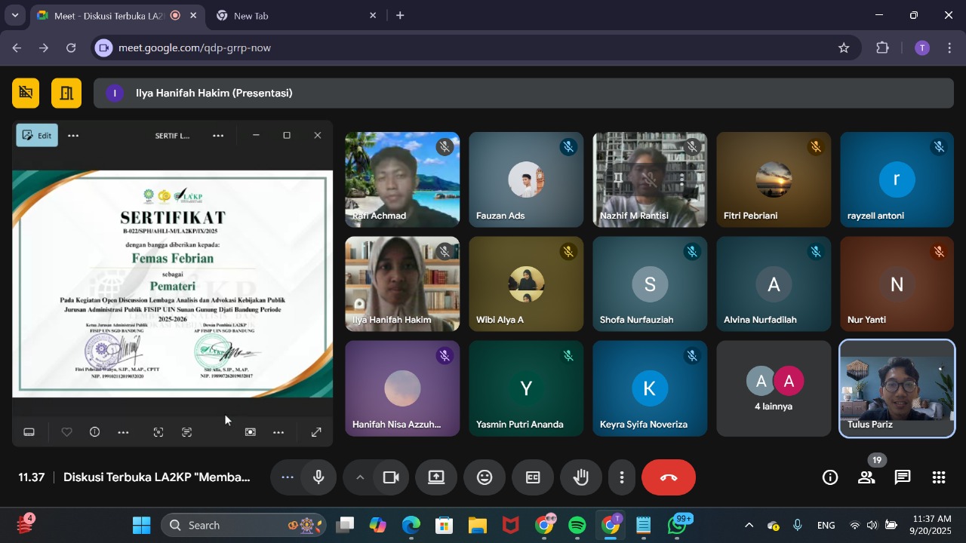966x543 pixels.
Task: Open the '4 lainnya' participants tile
Action: click(773, 388)
